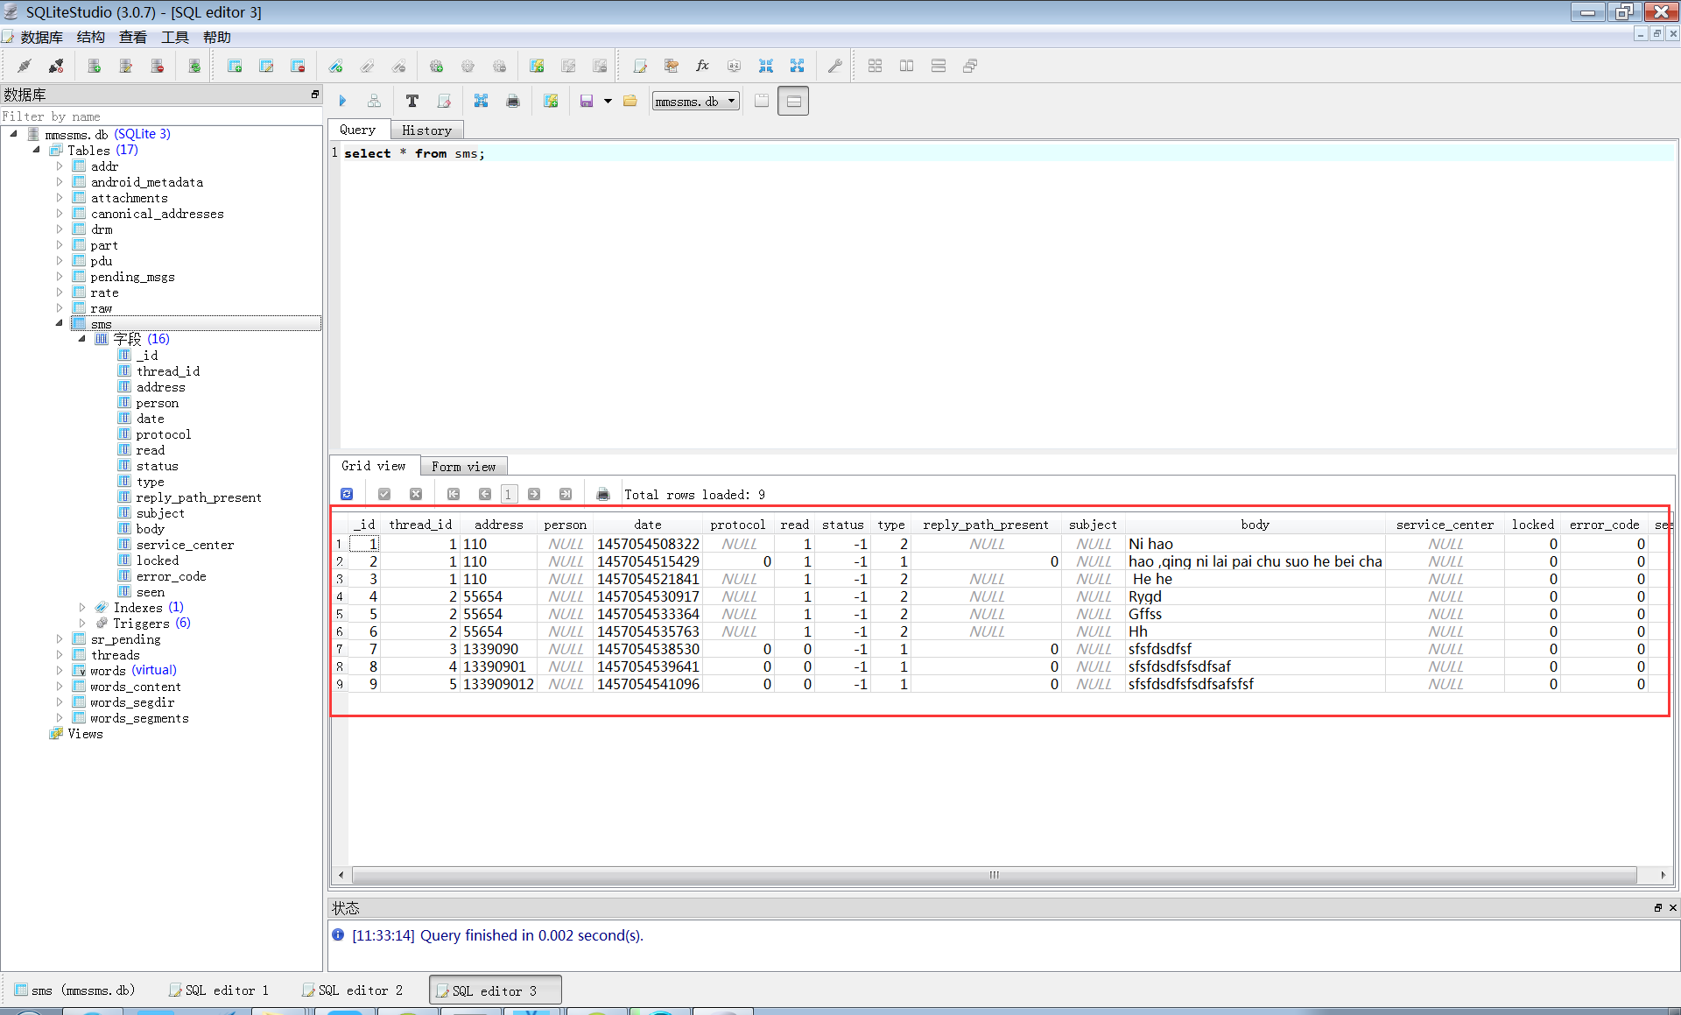Viewport: 1681px width, 1015px height.
Task: Click the Format SQL 'T' icon
Action: coord(412,102)
